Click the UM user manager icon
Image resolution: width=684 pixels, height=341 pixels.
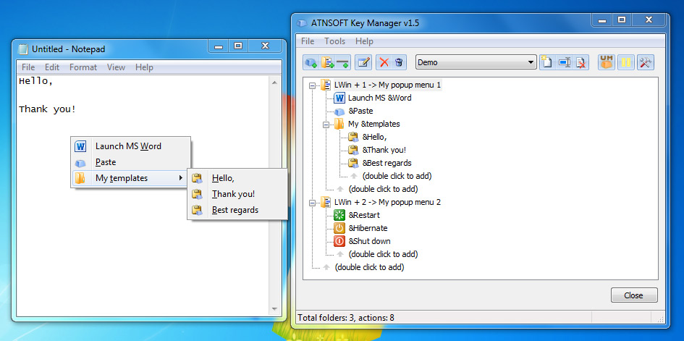click(607, 62)
